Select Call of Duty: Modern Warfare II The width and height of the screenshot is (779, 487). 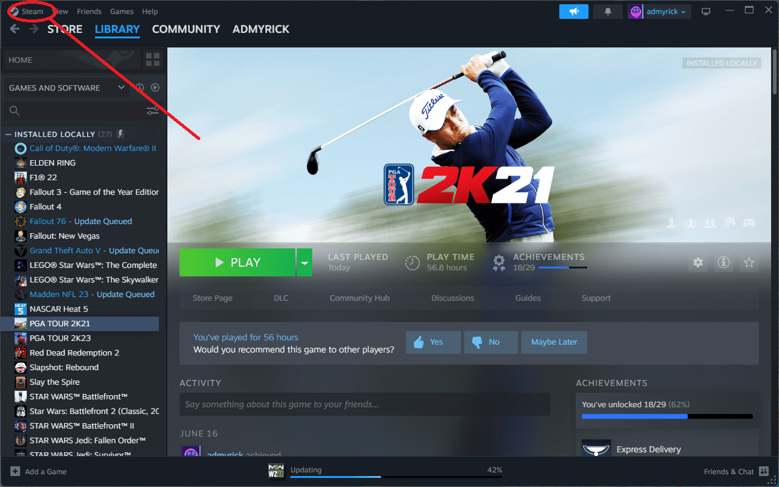point(86,149)
